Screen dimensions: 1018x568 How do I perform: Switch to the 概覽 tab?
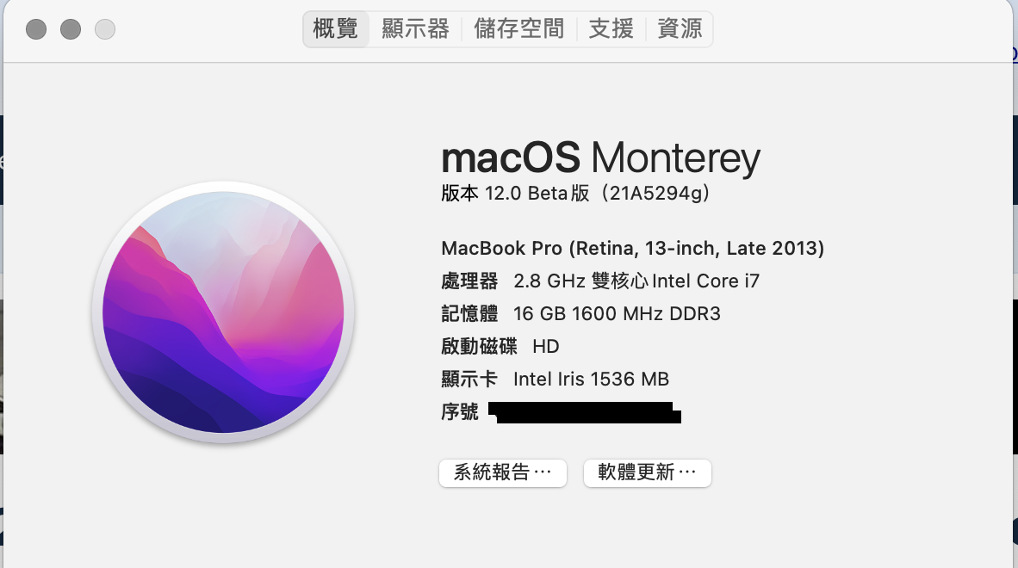pyautogui.click(x=336, y=29)
